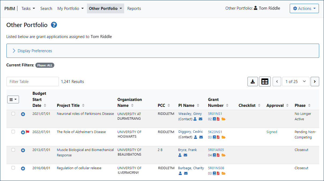Open the Tasks menu
Image resolution: width=324 pixels, height=181 pixels.
(x=28, y=9)
